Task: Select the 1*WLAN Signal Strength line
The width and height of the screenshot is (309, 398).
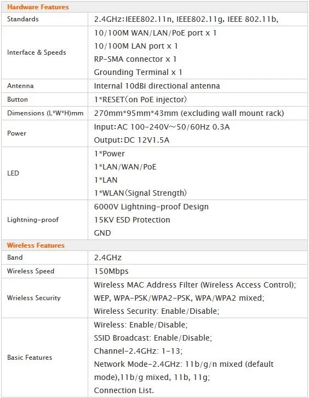Action: pyautogui.click(x=140, y=193)
